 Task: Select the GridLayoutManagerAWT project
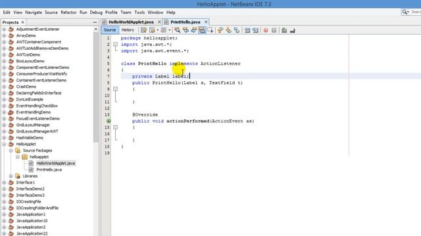pyautogui.click(x=37, y=131)
